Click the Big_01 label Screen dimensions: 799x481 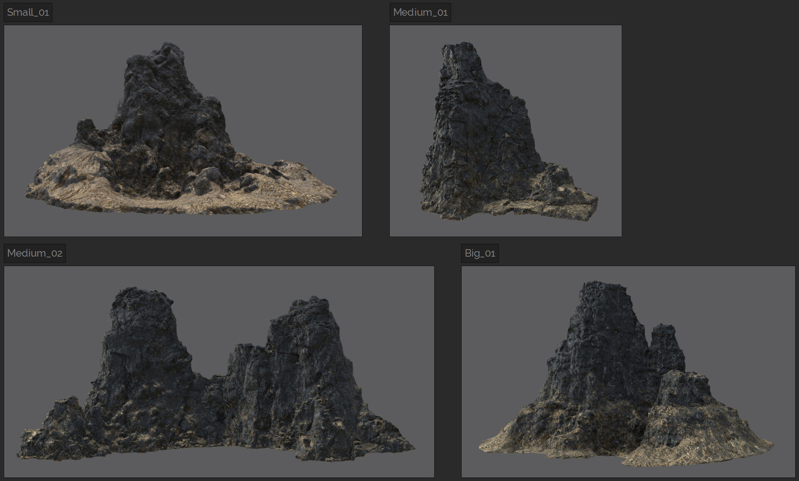[481, 253]
